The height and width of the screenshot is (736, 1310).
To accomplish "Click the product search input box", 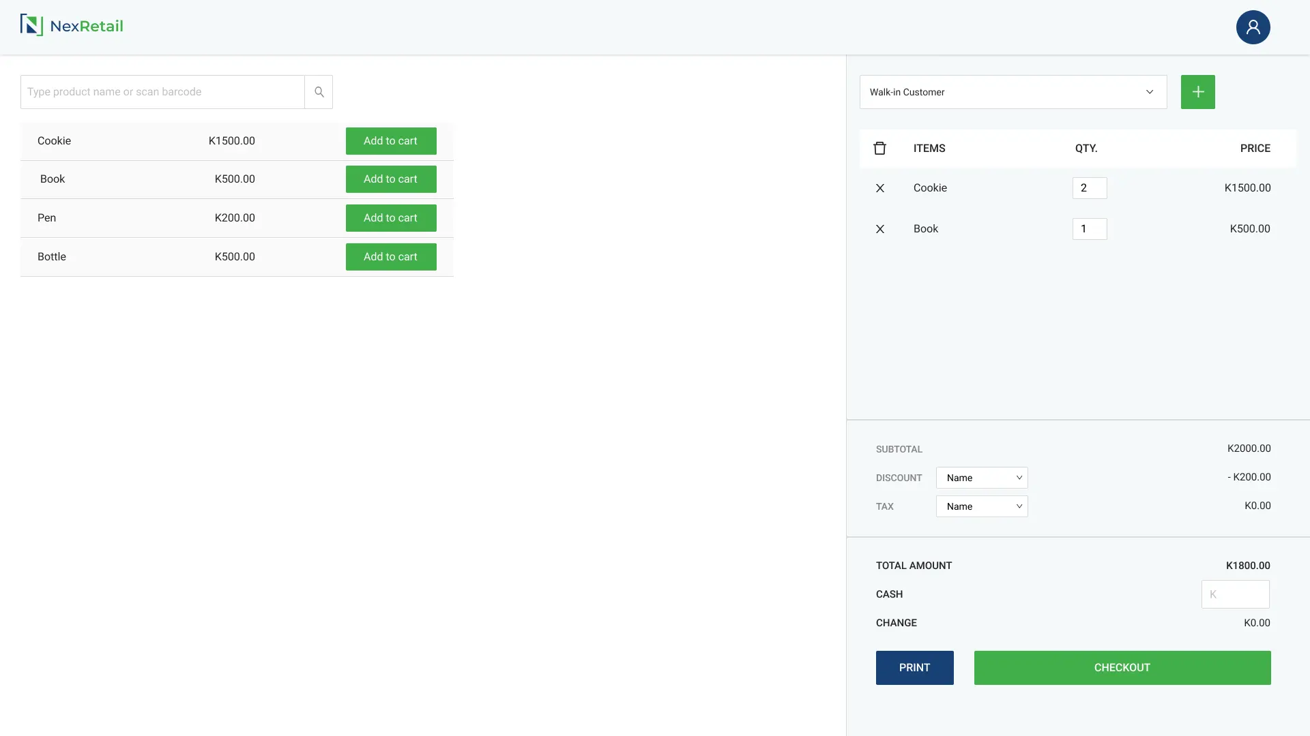I will (161, 91).
